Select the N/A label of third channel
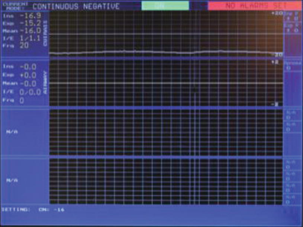 tap(12, 132)
